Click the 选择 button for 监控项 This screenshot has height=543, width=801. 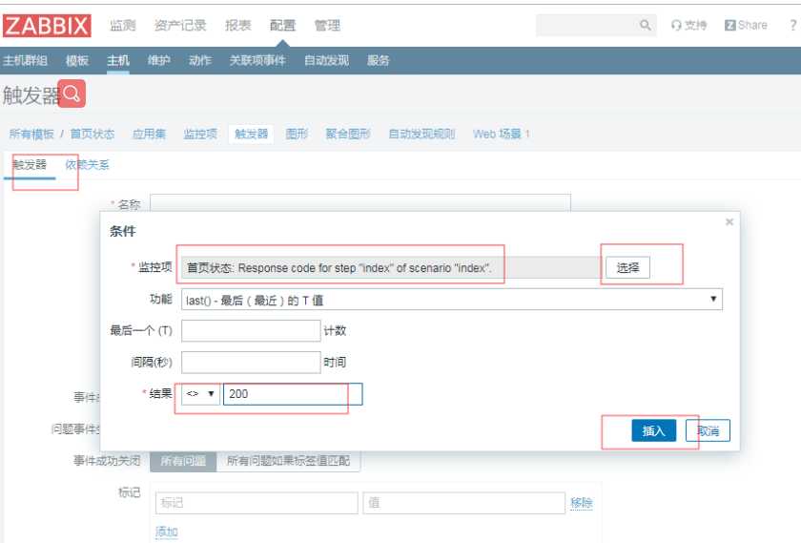pyautogui.click(x=627, y=268)
